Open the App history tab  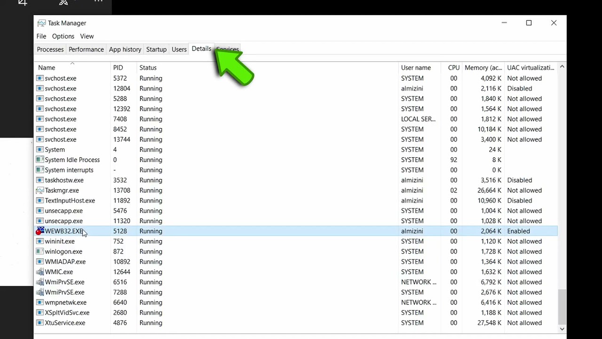coord(125,49)
